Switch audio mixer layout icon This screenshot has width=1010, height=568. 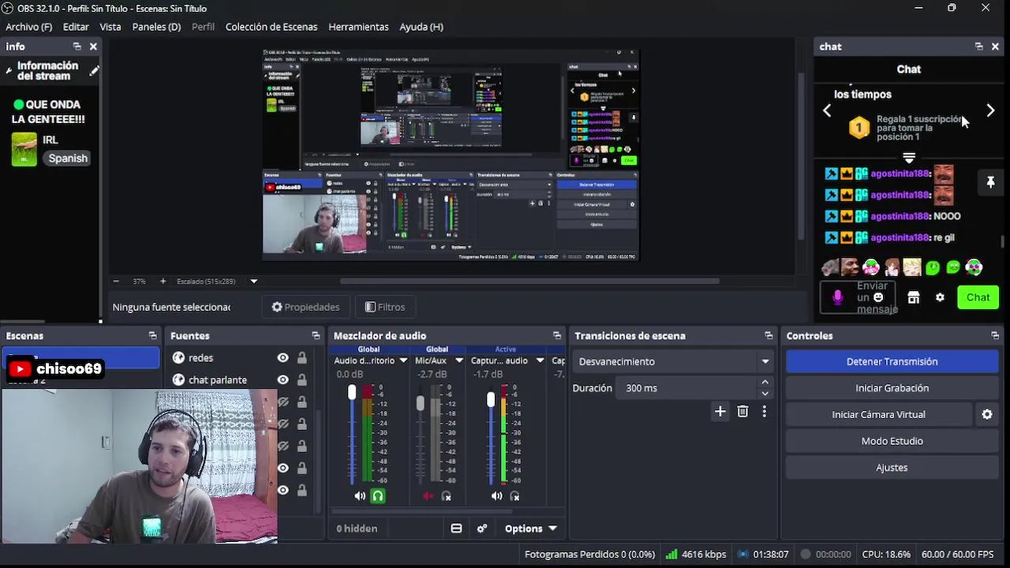(456, 529)
